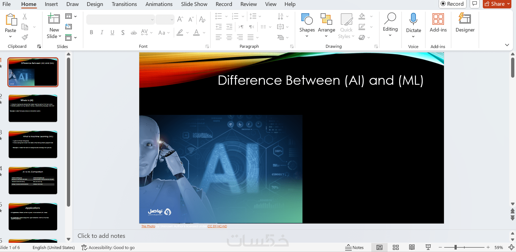Increase font size with larger A
The image size is (516, 252).
(180, 19)
